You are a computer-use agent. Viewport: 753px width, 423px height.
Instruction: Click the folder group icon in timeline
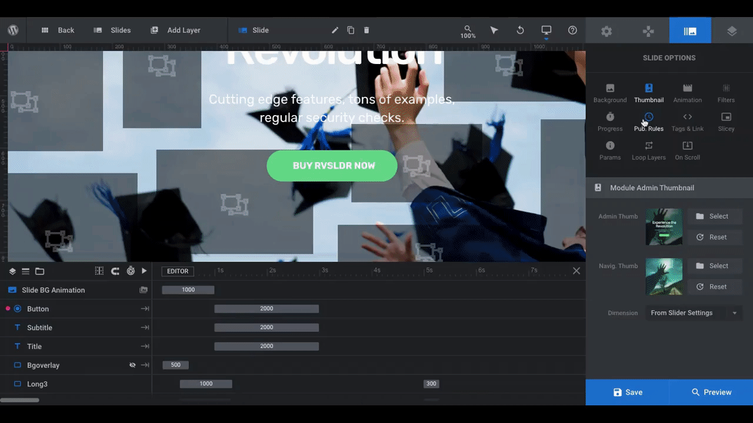pos(39,271)
